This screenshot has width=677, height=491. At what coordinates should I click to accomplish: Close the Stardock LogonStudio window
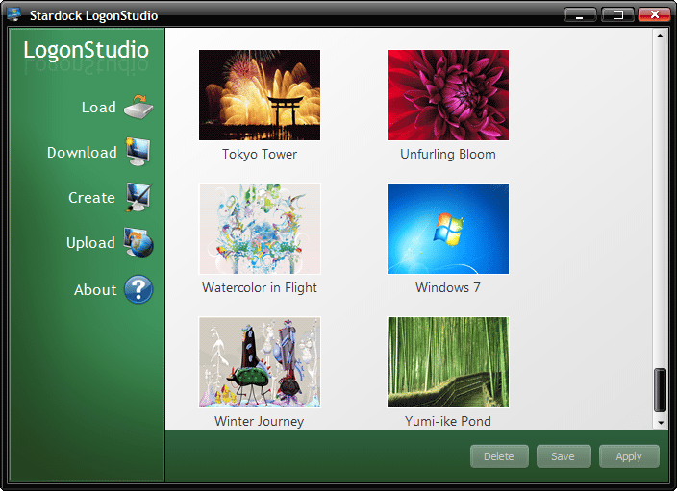click(654, 14)
